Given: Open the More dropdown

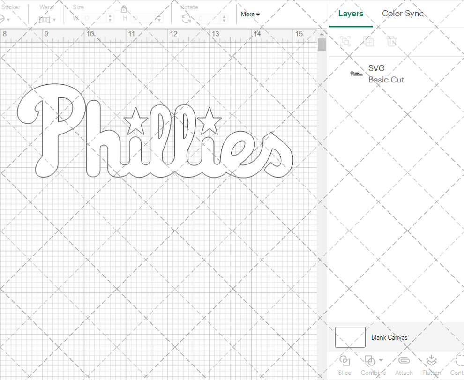Looking at the screenshot, I should pos(250,15).
